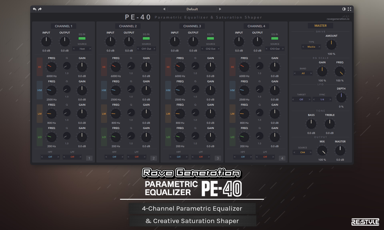Click the EQ scale GAIN knob
The width and height of the screenshot is (384, 230).
click(x=322, y=71)
